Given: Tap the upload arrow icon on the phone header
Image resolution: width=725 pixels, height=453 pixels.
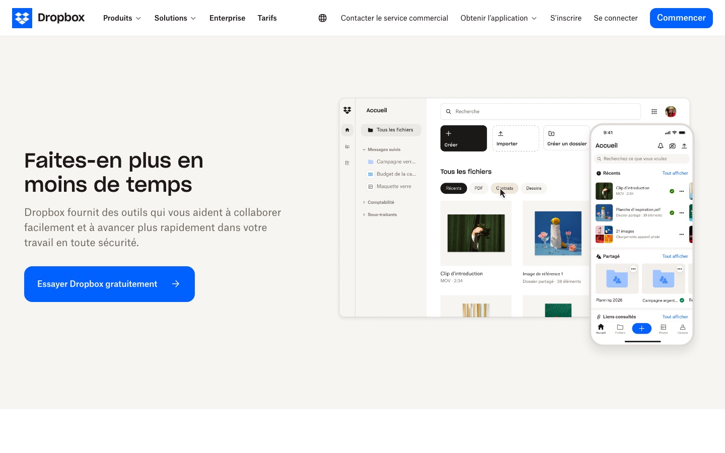Looking at the screenshot, I should click(x=684, y=146).
